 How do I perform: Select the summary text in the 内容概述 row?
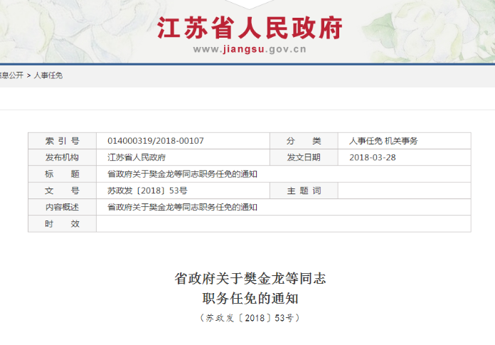(x=182, y=207)
